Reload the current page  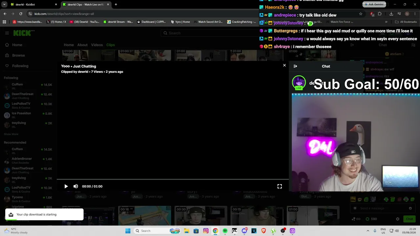point(21,14)
